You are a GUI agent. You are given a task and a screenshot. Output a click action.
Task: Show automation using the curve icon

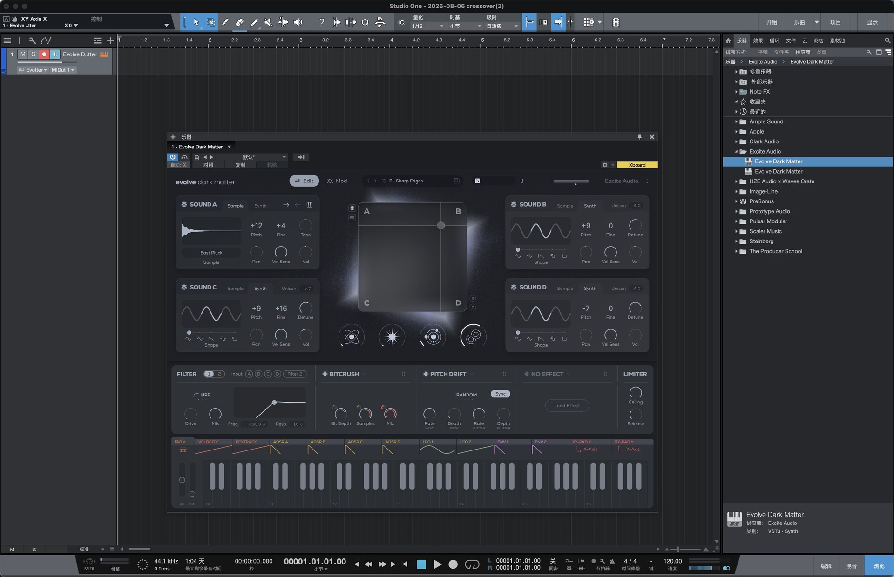click(x=46, y=40)
